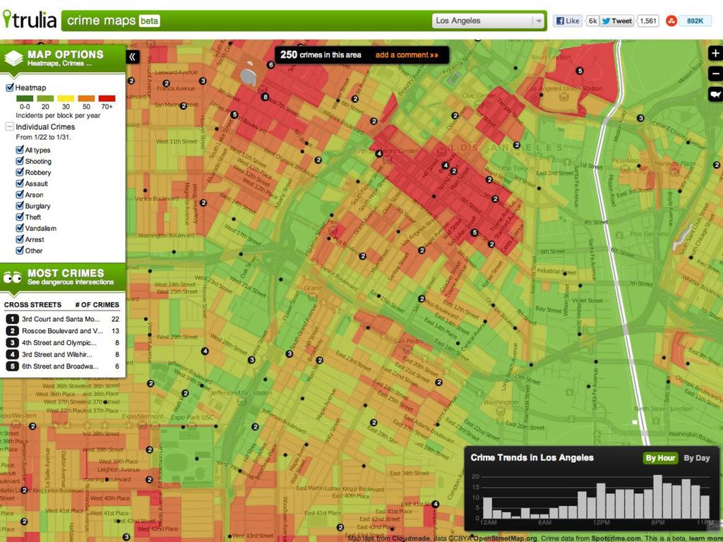Select the 4th Street and Olympic row
This screenshot has height=542, width=723.
(63, 343)
